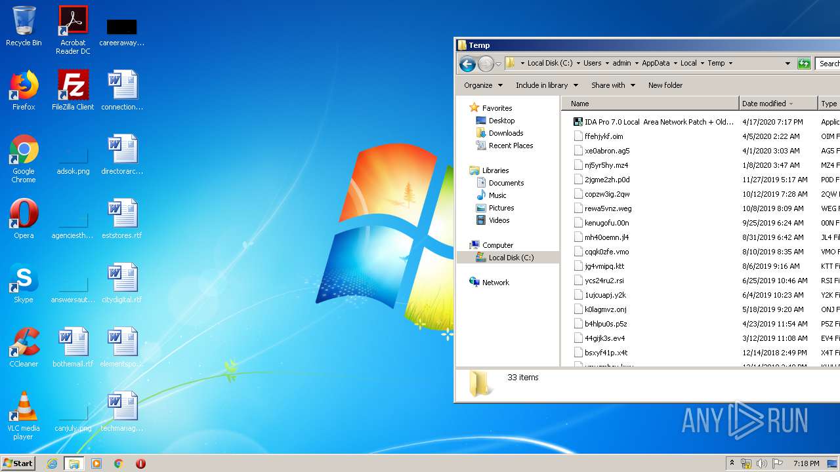Open Windows Media Player from taskbar

(x=96, y=463)
